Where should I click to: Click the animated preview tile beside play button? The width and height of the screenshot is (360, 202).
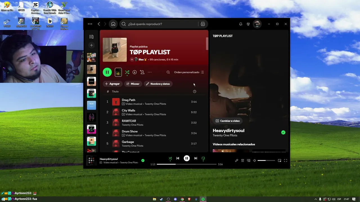click(118, 72)
